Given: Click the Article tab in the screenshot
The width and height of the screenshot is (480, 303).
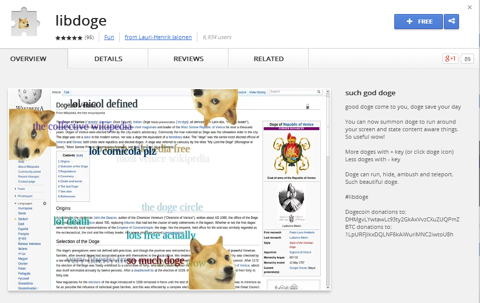Looking at the screenshot, I should tap(56, 92).
